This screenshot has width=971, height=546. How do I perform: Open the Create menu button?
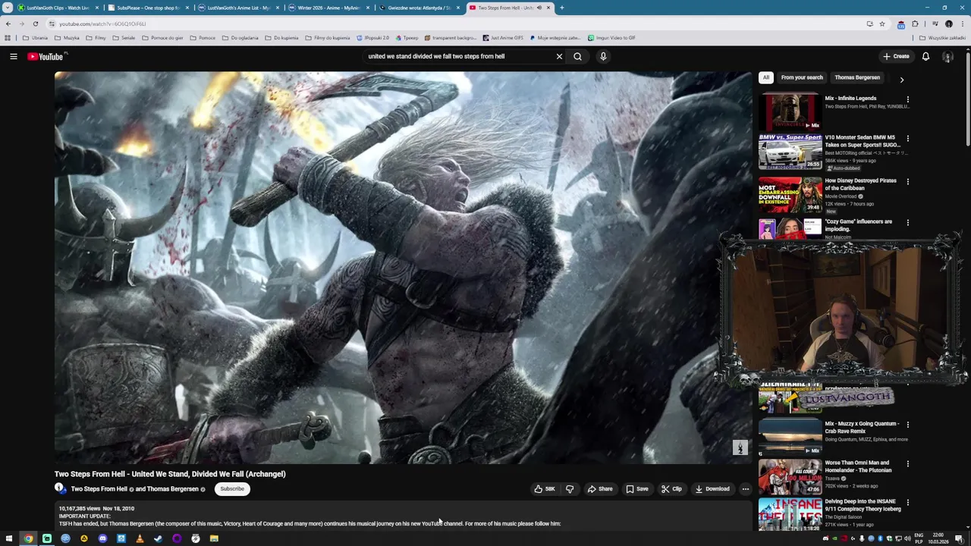[896, 56]
